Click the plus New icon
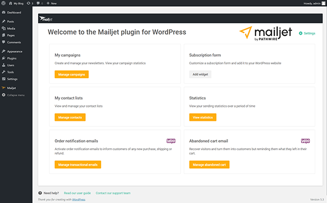Image resolution: width=327 pixels, height=203 pixels. (x=48, y=3)
